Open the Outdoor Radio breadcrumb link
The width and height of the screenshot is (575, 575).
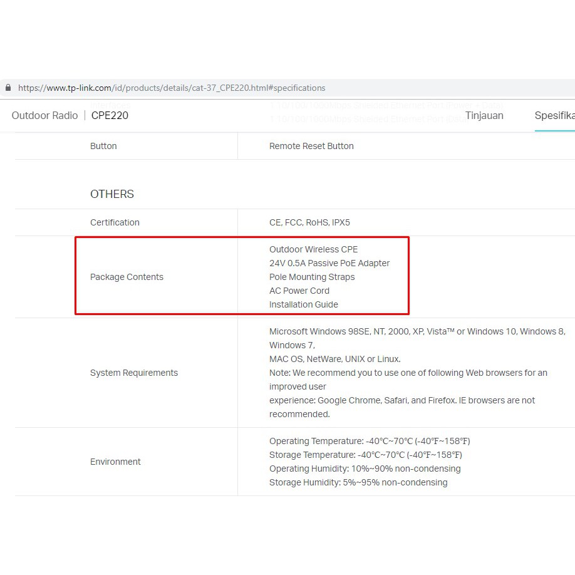(44, 115)
